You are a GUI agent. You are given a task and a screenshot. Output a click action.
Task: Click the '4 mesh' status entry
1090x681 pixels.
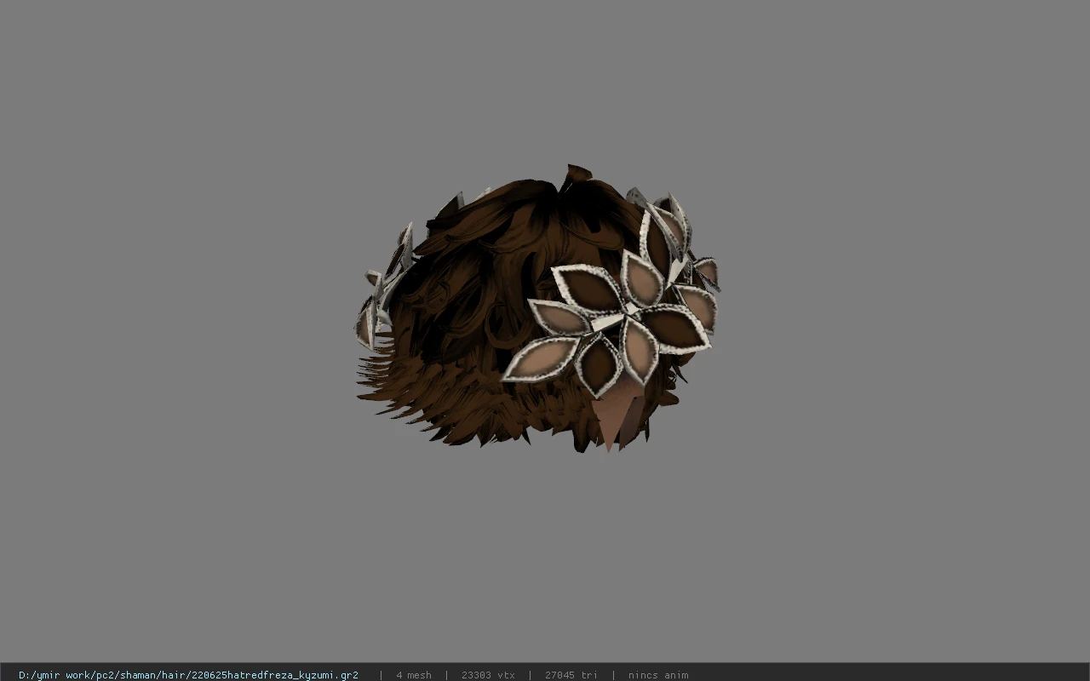click(x=413, y=675)
